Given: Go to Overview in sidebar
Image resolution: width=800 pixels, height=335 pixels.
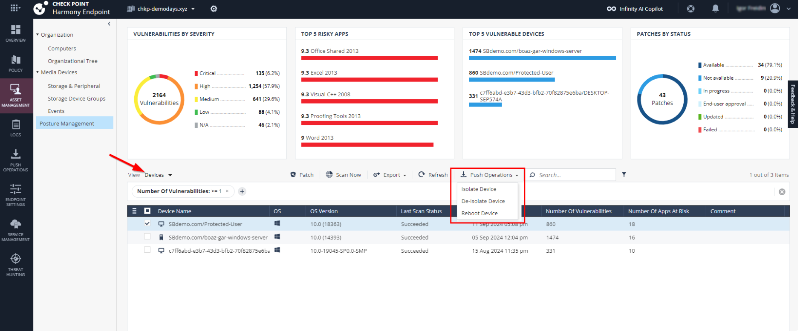Looking at the screenshot, I should [x=16, y=33].
